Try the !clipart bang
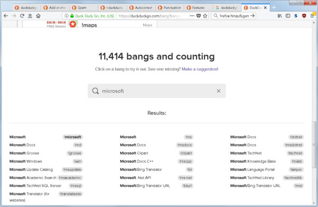The image size is (318, 207). [x=186, y=153]
